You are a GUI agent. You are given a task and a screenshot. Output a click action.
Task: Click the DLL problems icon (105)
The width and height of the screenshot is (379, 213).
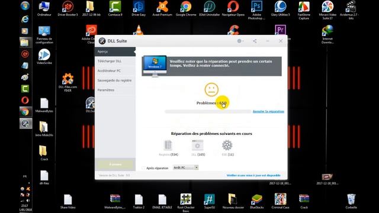197,145
